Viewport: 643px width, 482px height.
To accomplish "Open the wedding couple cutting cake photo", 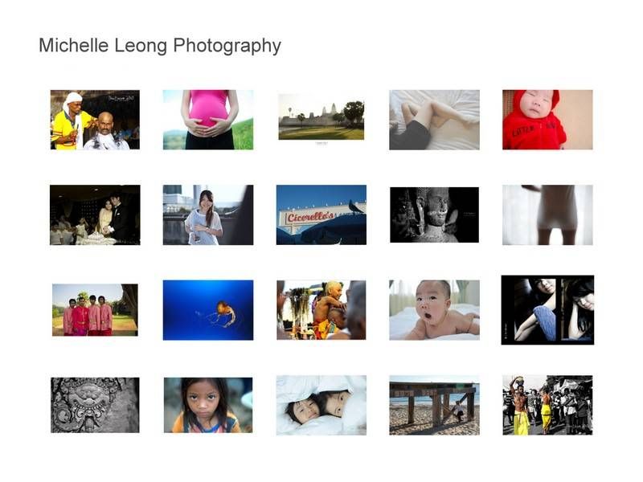I will [95, 214].
